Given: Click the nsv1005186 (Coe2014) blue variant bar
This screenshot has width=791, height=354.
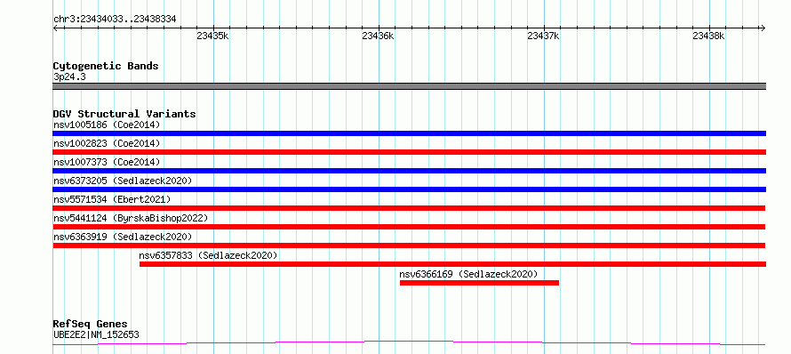Looking at the screenshot, I should point(409,133).
